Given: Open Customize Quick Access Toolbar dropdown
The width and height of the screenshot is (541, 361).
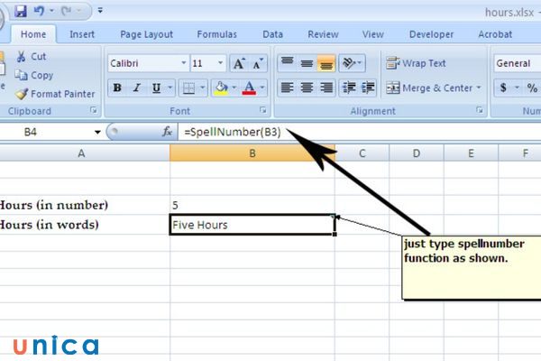Looking at the screenshot, I should click(100, 11).
